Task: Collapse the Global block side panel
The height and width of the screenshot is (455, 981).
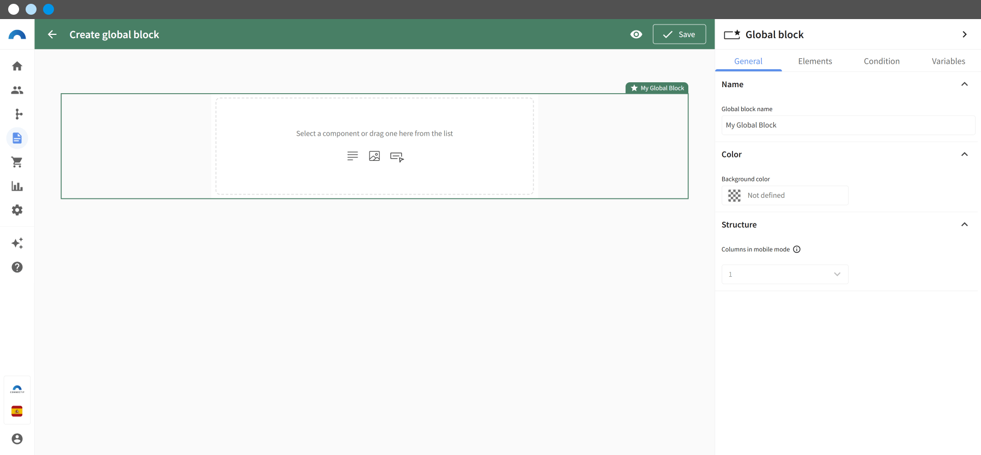Action: [965, 34]
